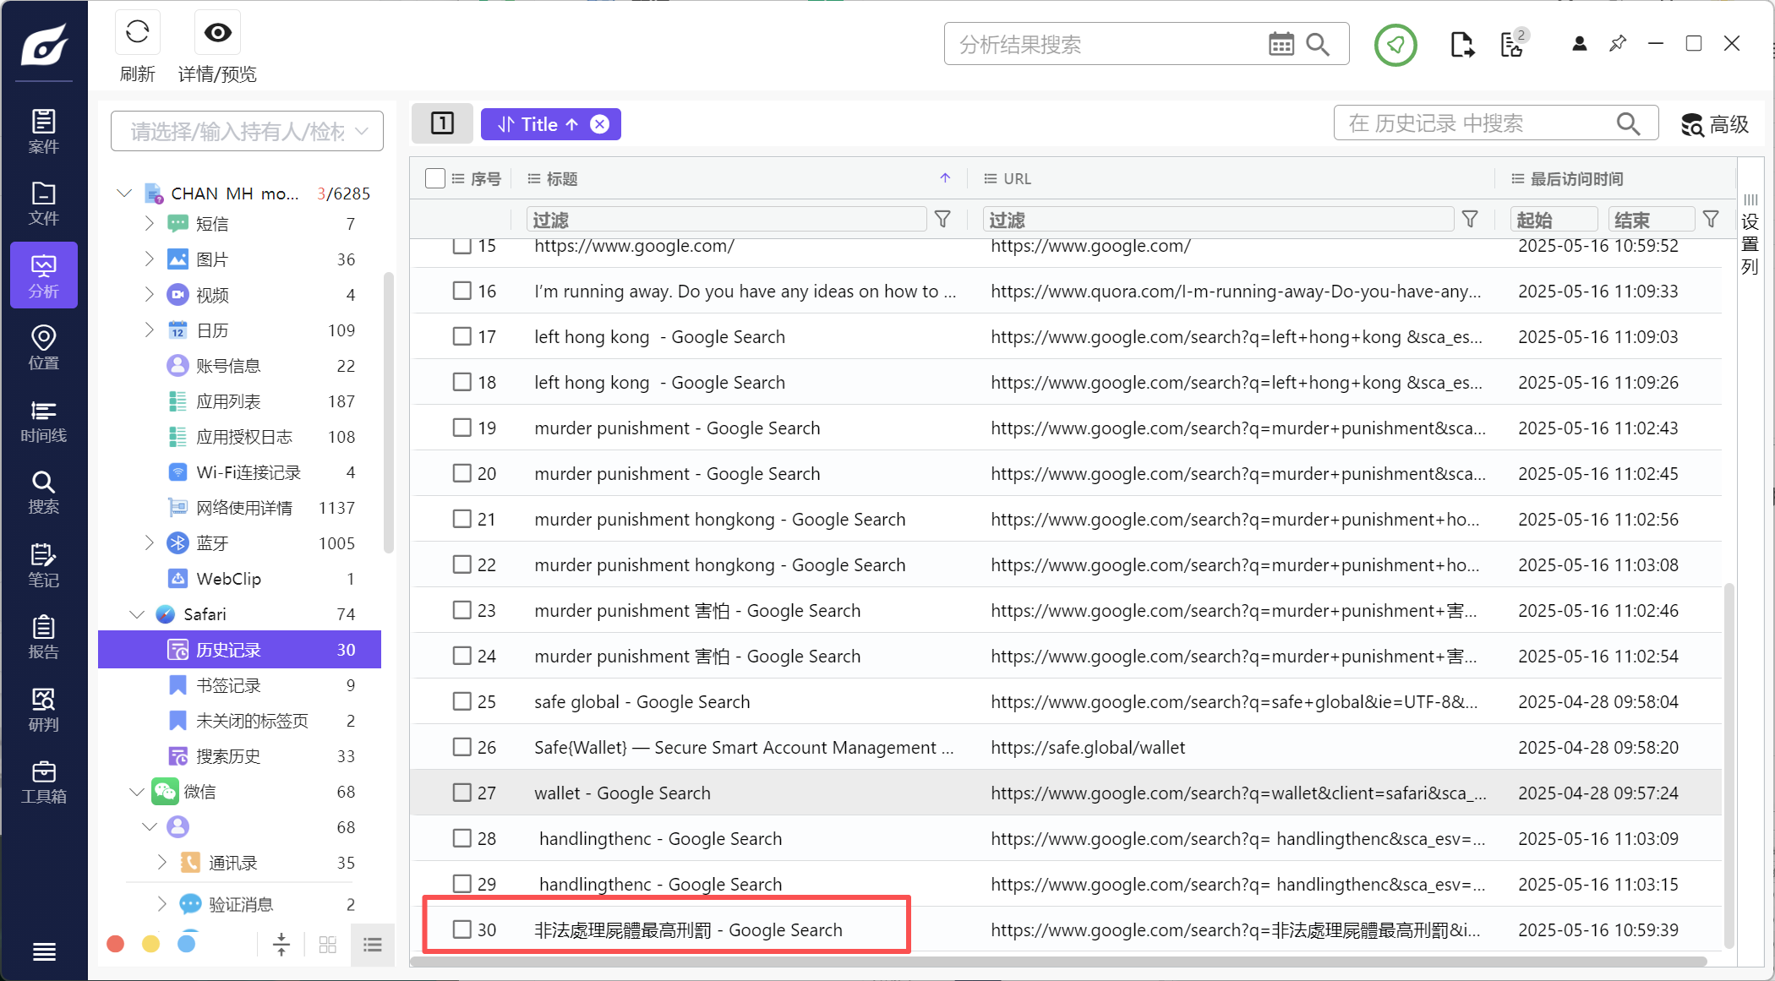This screenshot has height=981, width=1775.
Task: Collapse the Safari tree node
Action: tap(137, 614)
